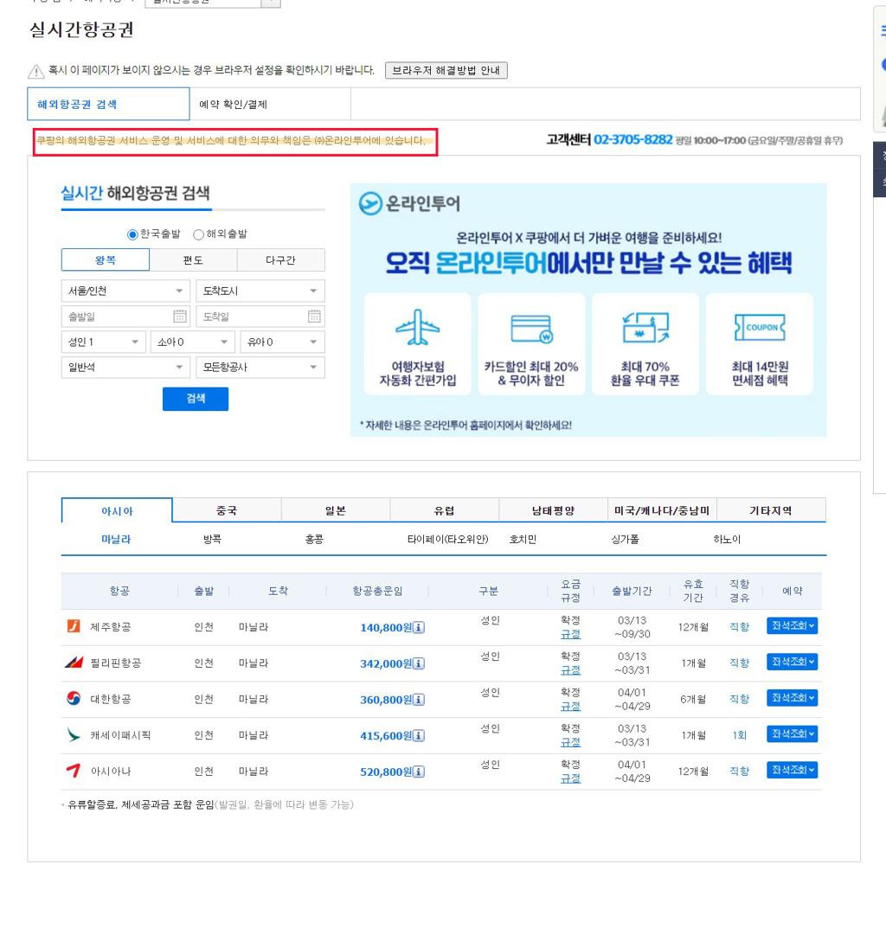Choose the 편도 one-way option
Viewport: 886px width, 935px height.
(x=193, y=260)
